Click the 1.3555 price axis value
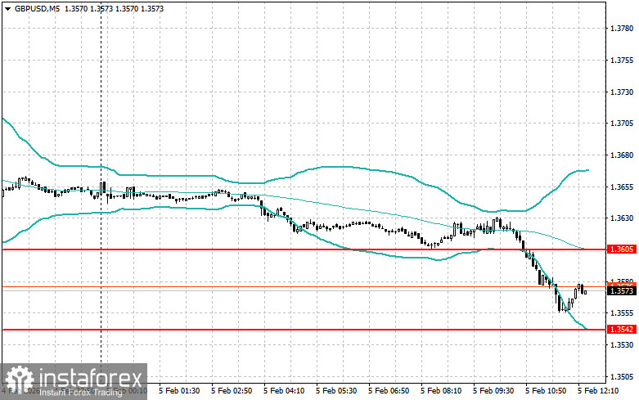This screenshot has height=400, width=639. [622, 313]
